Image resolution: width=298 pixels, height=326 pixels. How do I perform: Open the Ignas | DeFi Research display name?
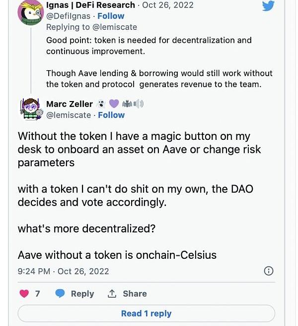pyautogui.click(x=90, y=5)
